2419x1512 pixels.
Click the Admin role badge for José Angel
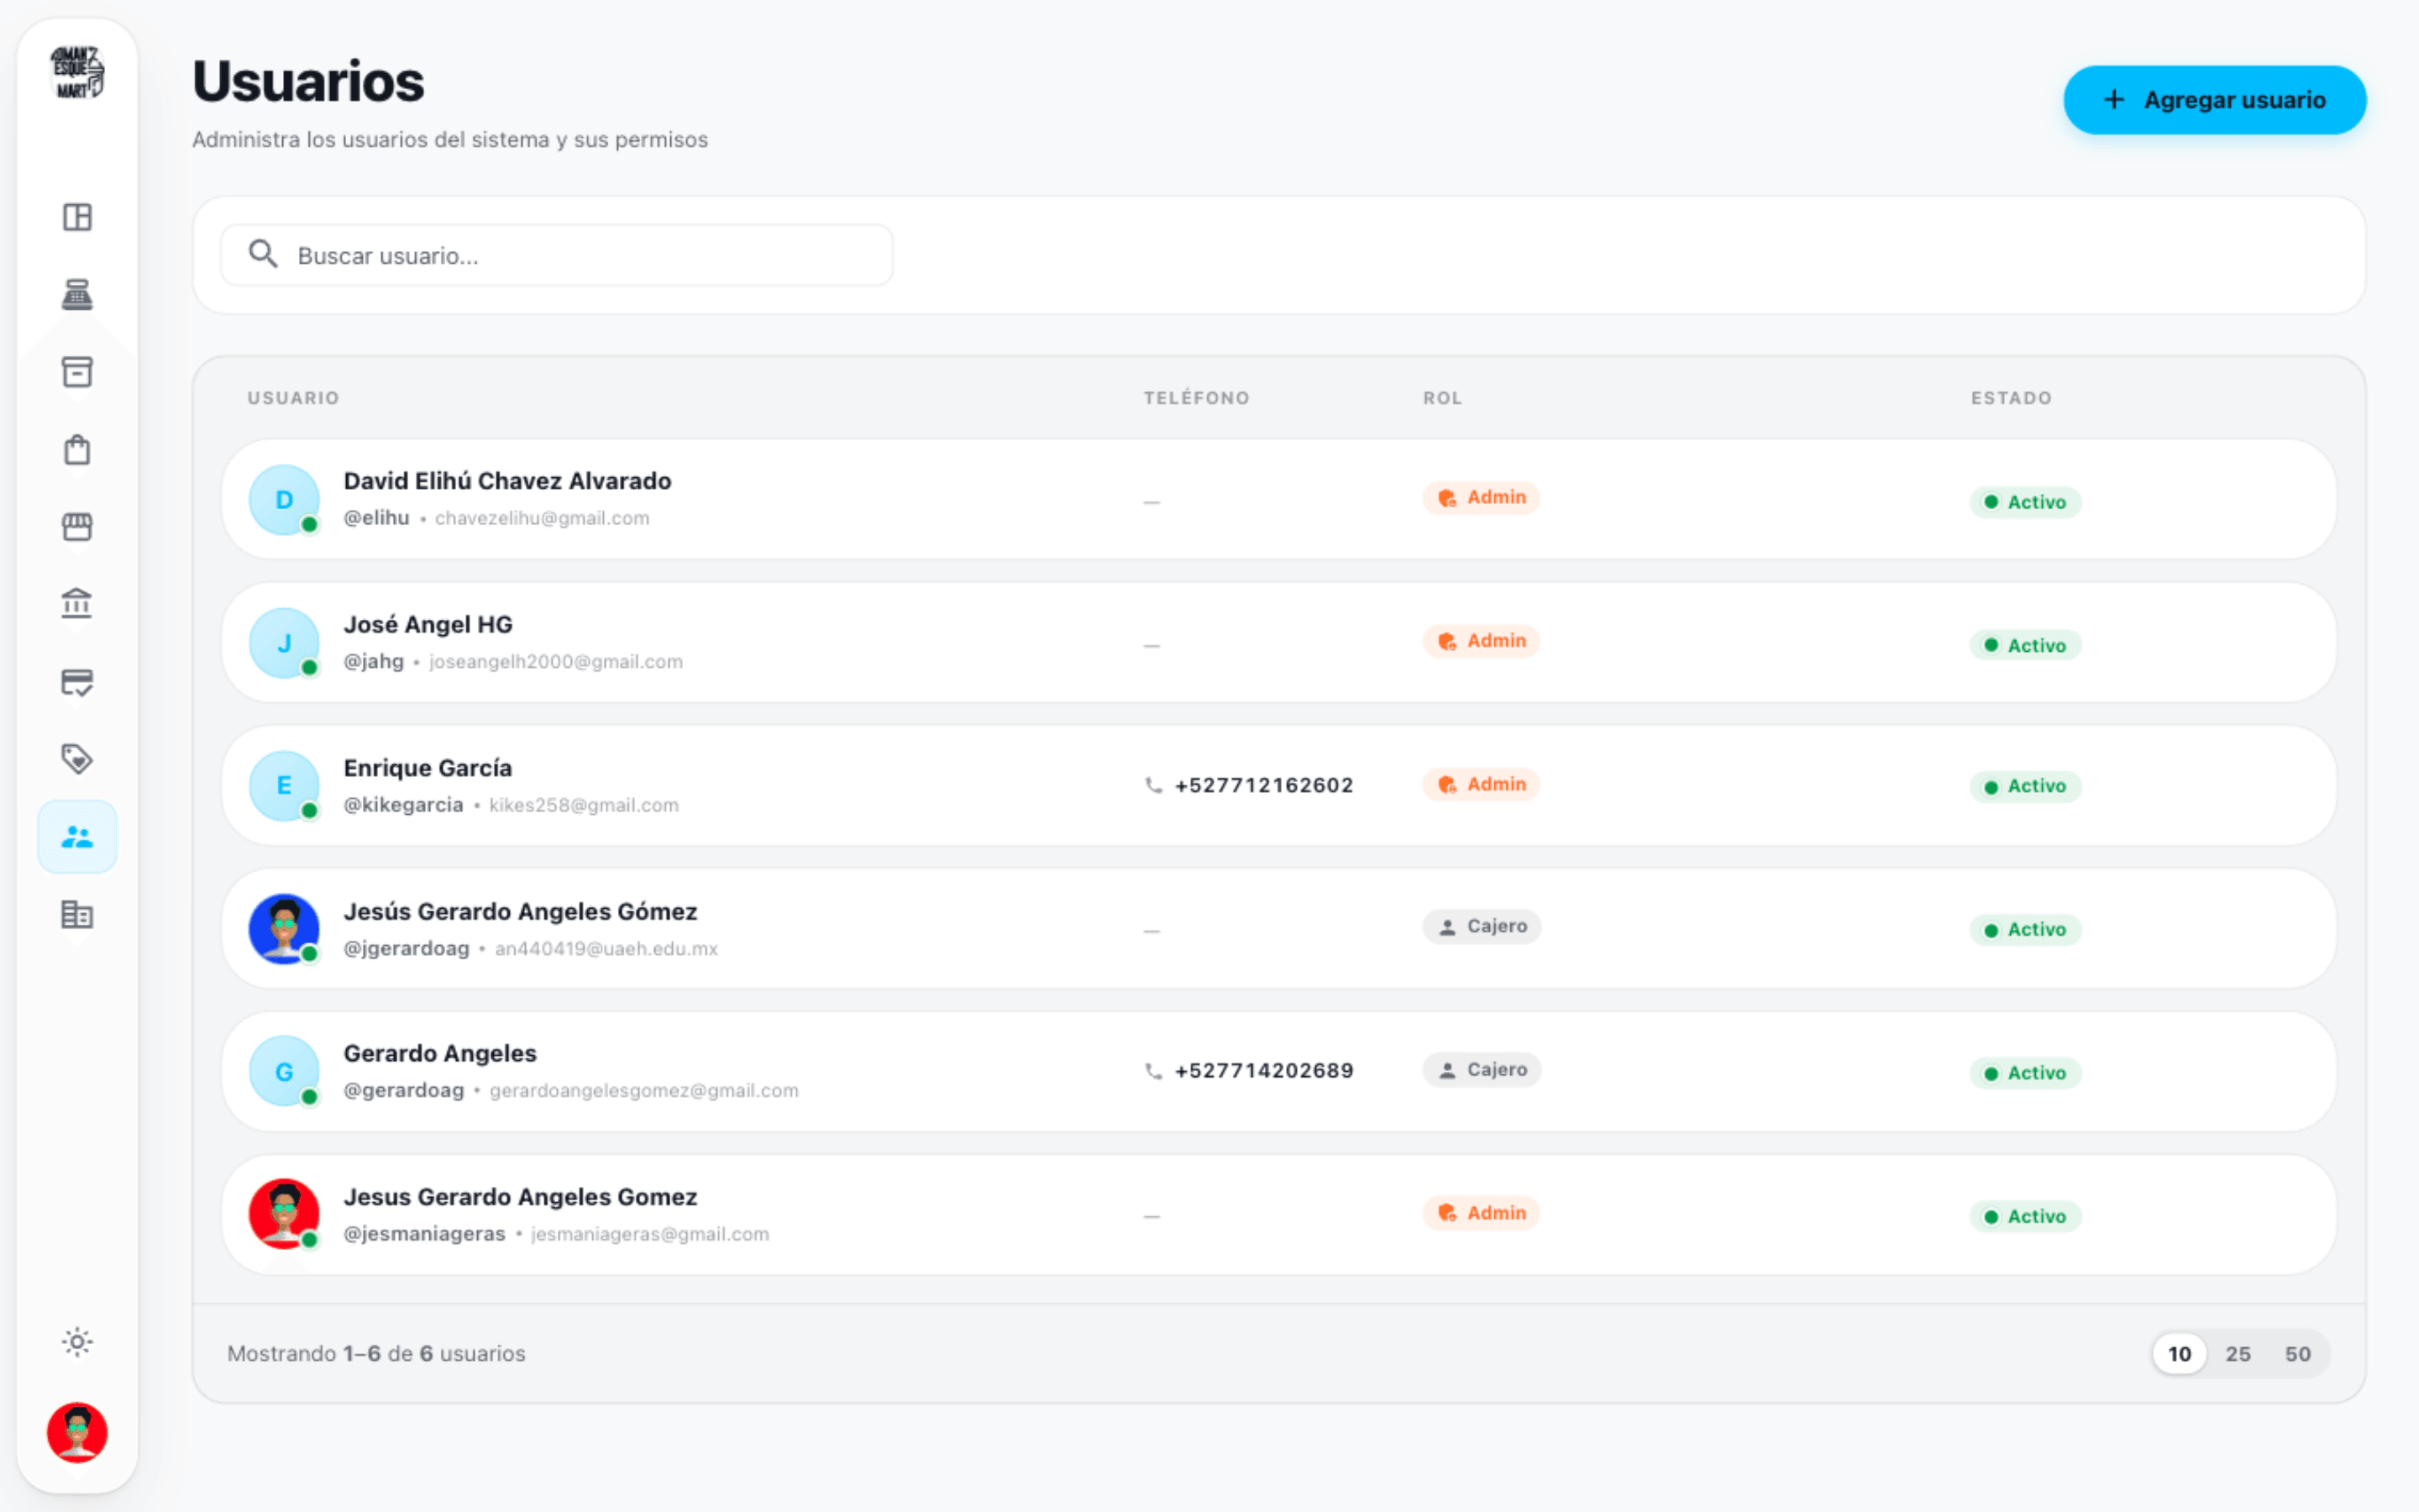pyautogui.click(x=1482, y=641)
